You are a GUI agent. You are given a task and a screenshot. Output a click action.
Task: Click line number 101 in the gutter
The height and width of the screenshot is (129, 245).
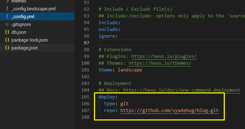[x=85, y=70]
